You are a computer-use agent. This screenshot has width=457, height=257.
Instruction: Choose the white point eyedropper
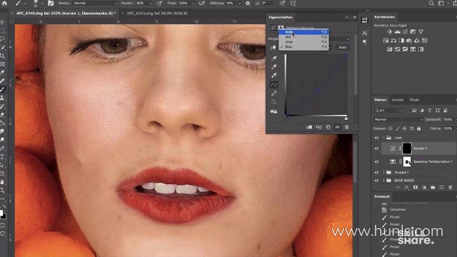(274, 75)
